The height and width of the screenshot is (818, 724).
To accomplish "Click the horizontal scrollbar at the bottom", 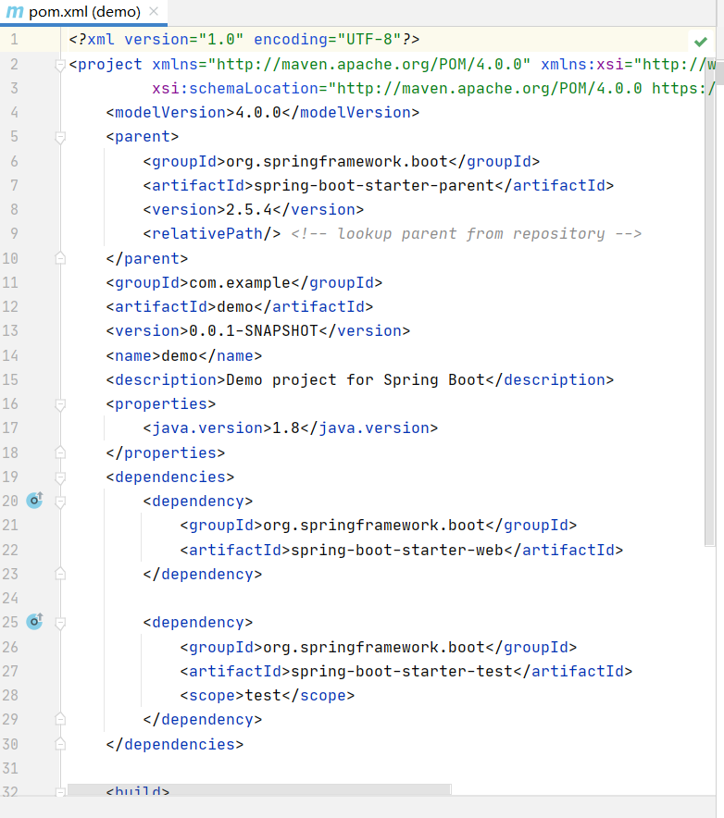I will point(259,789).
